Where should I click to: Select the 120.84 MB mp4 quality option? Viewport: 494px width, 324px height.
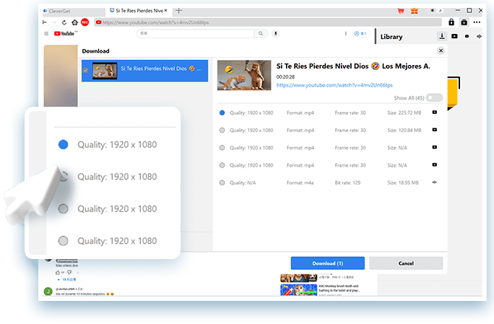click(222, 131)
